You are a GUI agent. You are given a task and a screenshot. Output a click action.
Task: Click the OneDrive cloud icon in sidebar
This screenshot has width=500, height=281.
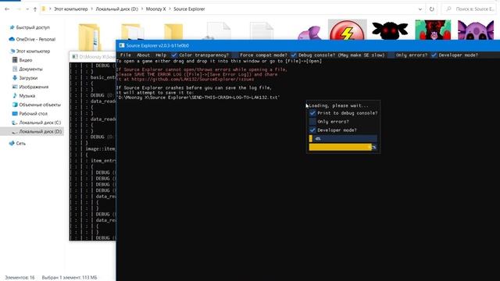pyautogui.click(x=12, y=39)
